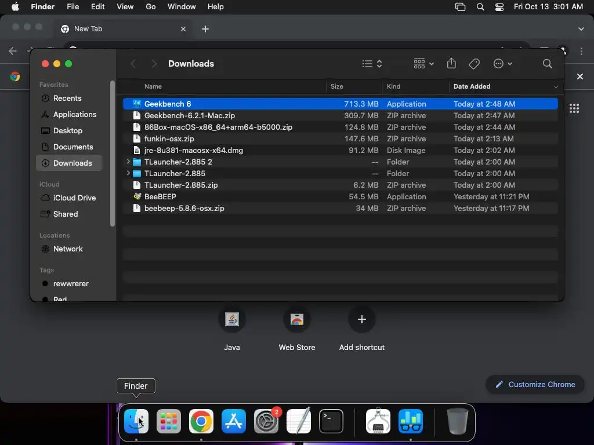Open the View menu
Image resolution: width=594 pixels, height=445 pixels.
125,7
